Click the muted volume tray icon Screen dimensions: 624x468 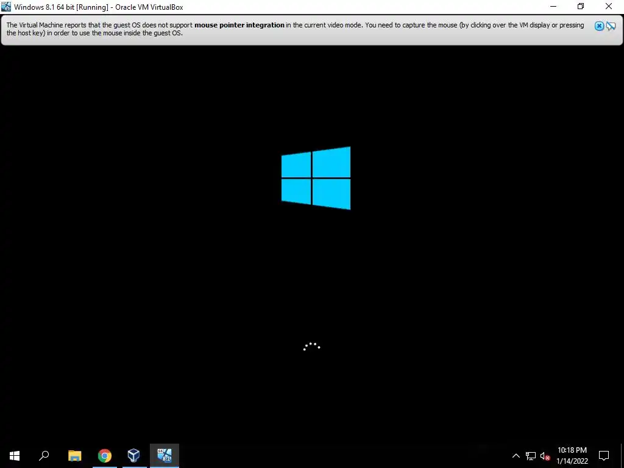[x=545, y=456]
